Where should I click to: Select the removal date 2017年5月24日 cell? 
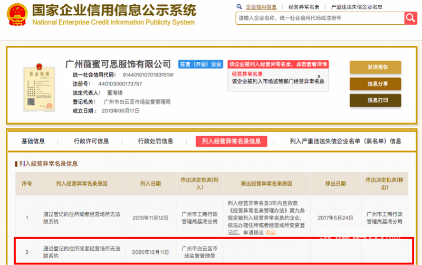pyautogui.click(x=335, y=218)
